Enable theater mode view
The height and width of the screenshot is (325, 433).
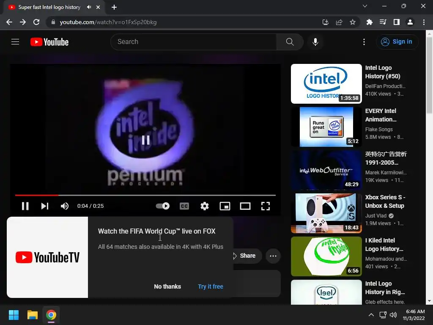(245, 206)
